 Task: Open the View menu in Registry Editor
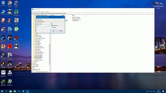point(39,11)
